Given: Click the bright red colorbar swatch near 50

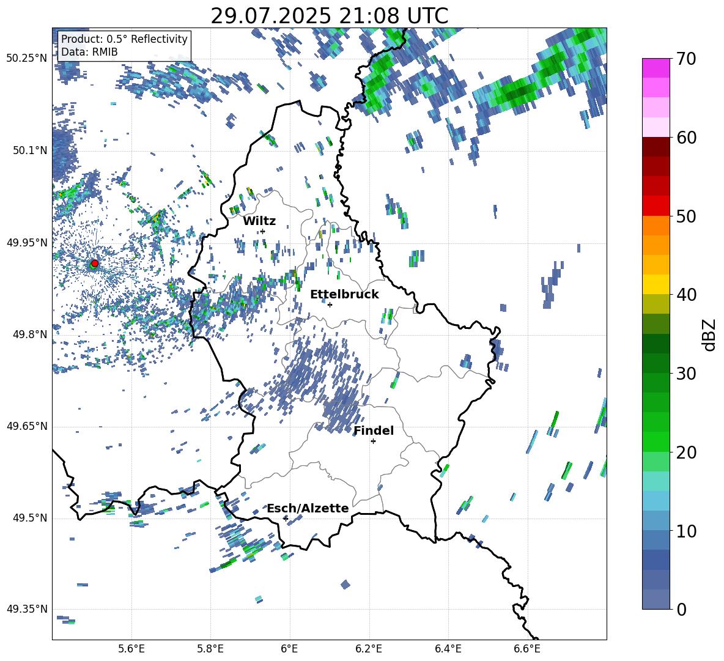Looking at the screenshot, I should (656, 206).
